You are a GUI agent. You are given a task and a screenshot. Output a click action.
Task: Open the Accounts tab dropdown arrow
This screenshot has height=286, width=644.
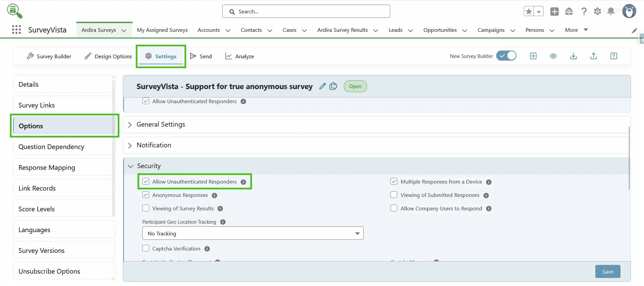click(x=228, y=30)
